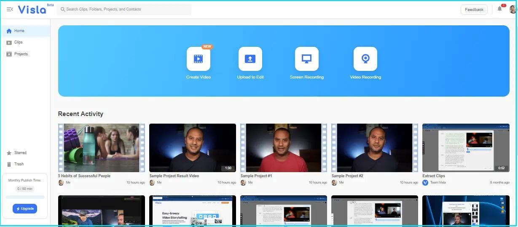Collapse the sidebar with the hamburger icon
This screenshot has width=518, height=227.
click(10, 9)
